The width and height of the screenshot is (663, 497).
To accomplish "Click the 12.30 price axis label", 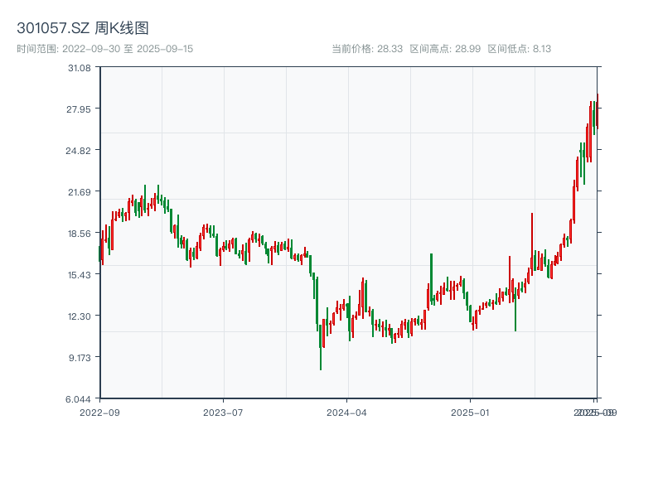I will tap(80, 316).
